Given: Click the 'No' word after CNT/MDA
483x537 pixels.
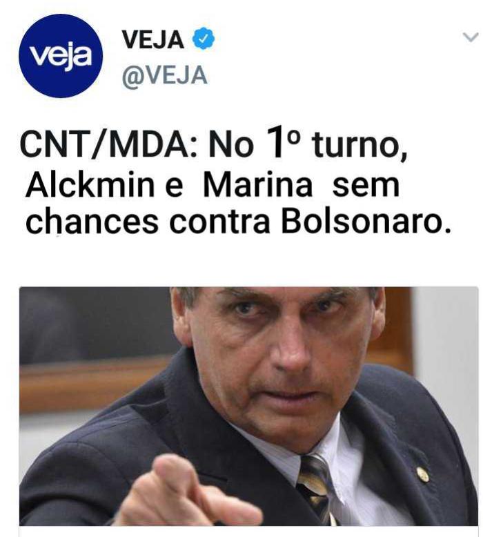Looking at the screenshot, I should pyautogui.click(x=231, y=144).
